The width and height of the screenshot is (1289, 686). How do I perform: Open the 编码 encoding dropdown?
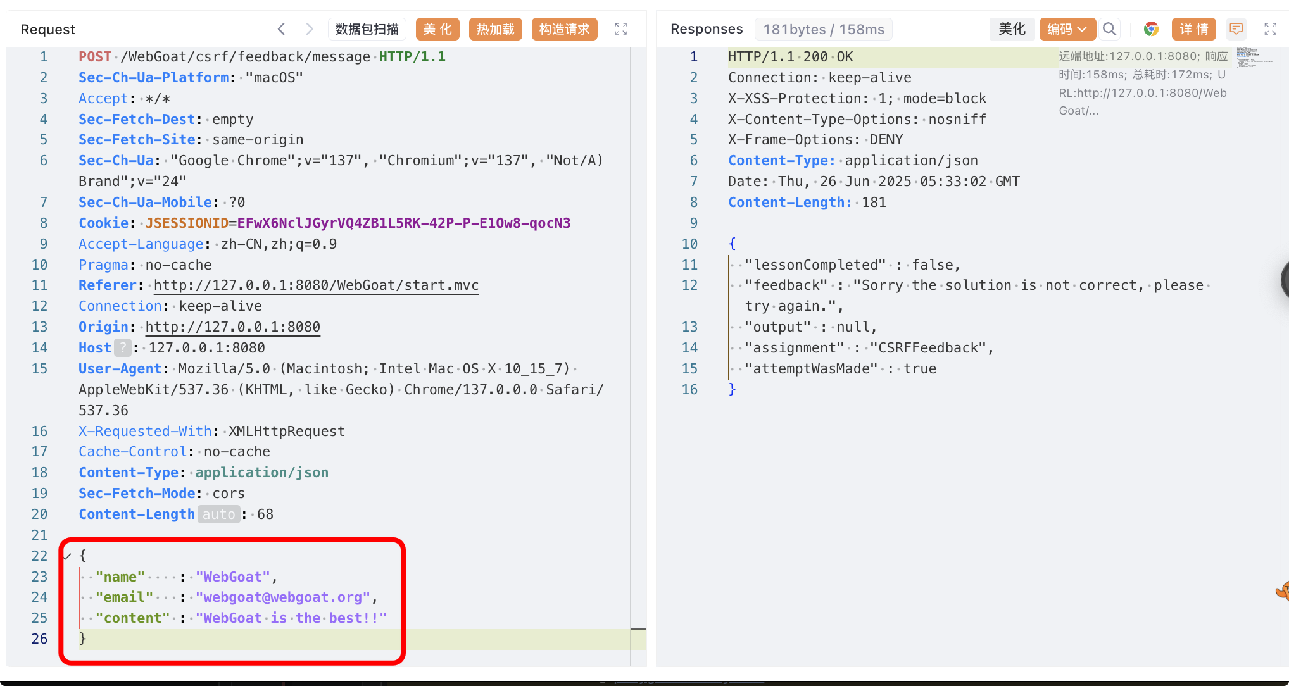coord(1067,29)
